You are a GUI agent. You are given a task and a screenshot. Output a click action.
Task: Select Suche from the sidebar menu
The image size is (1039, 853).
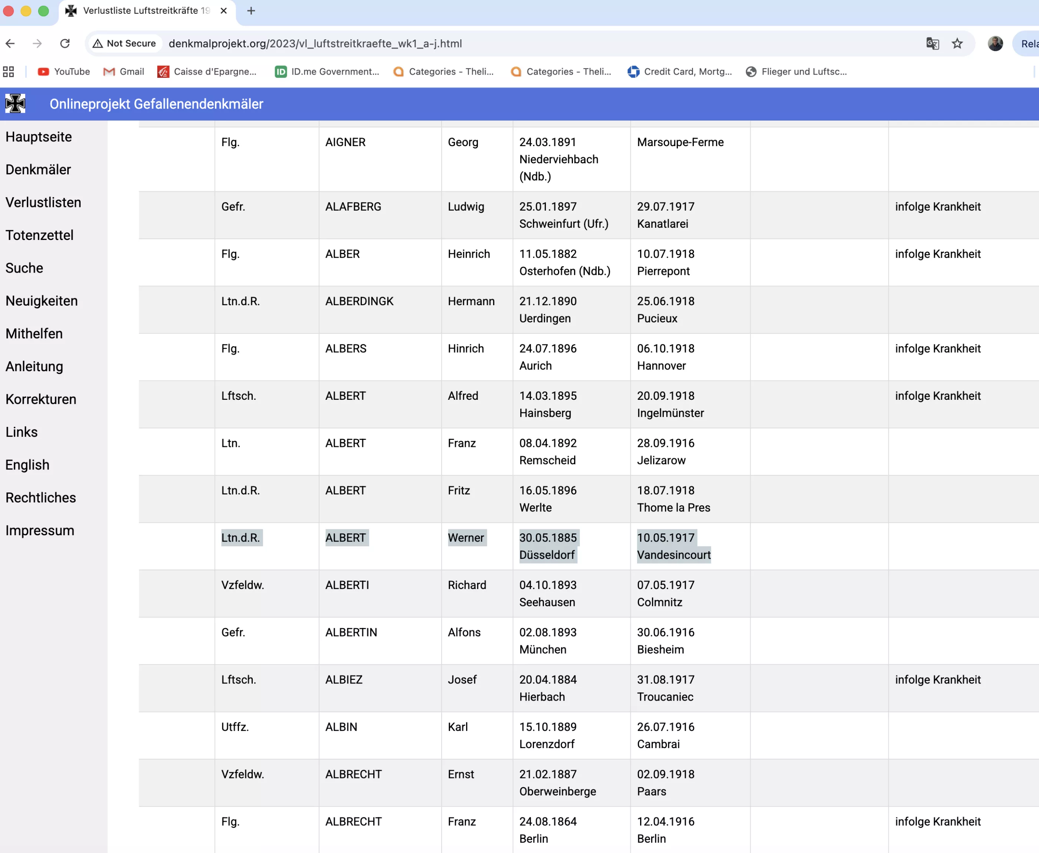click(x=24, y=268)
